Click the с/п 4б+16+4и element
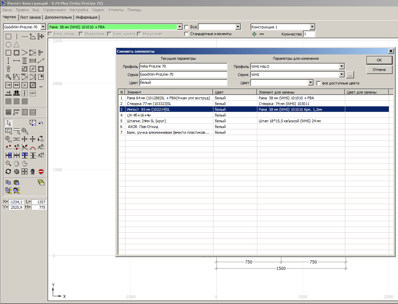Image resolution: width=398 pixels, height=304 pixels. pos(139,115)
